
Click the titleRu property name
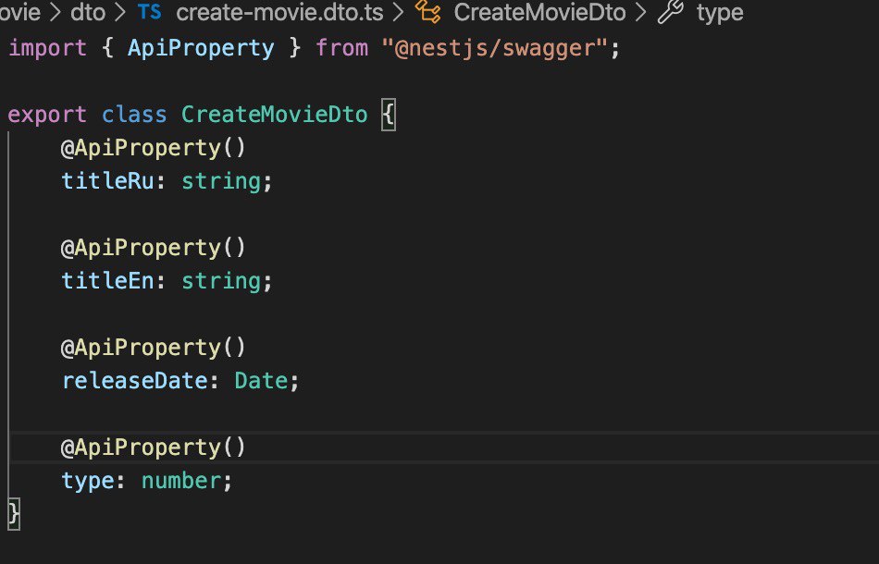pyautogui.click(x=107, y=181)
